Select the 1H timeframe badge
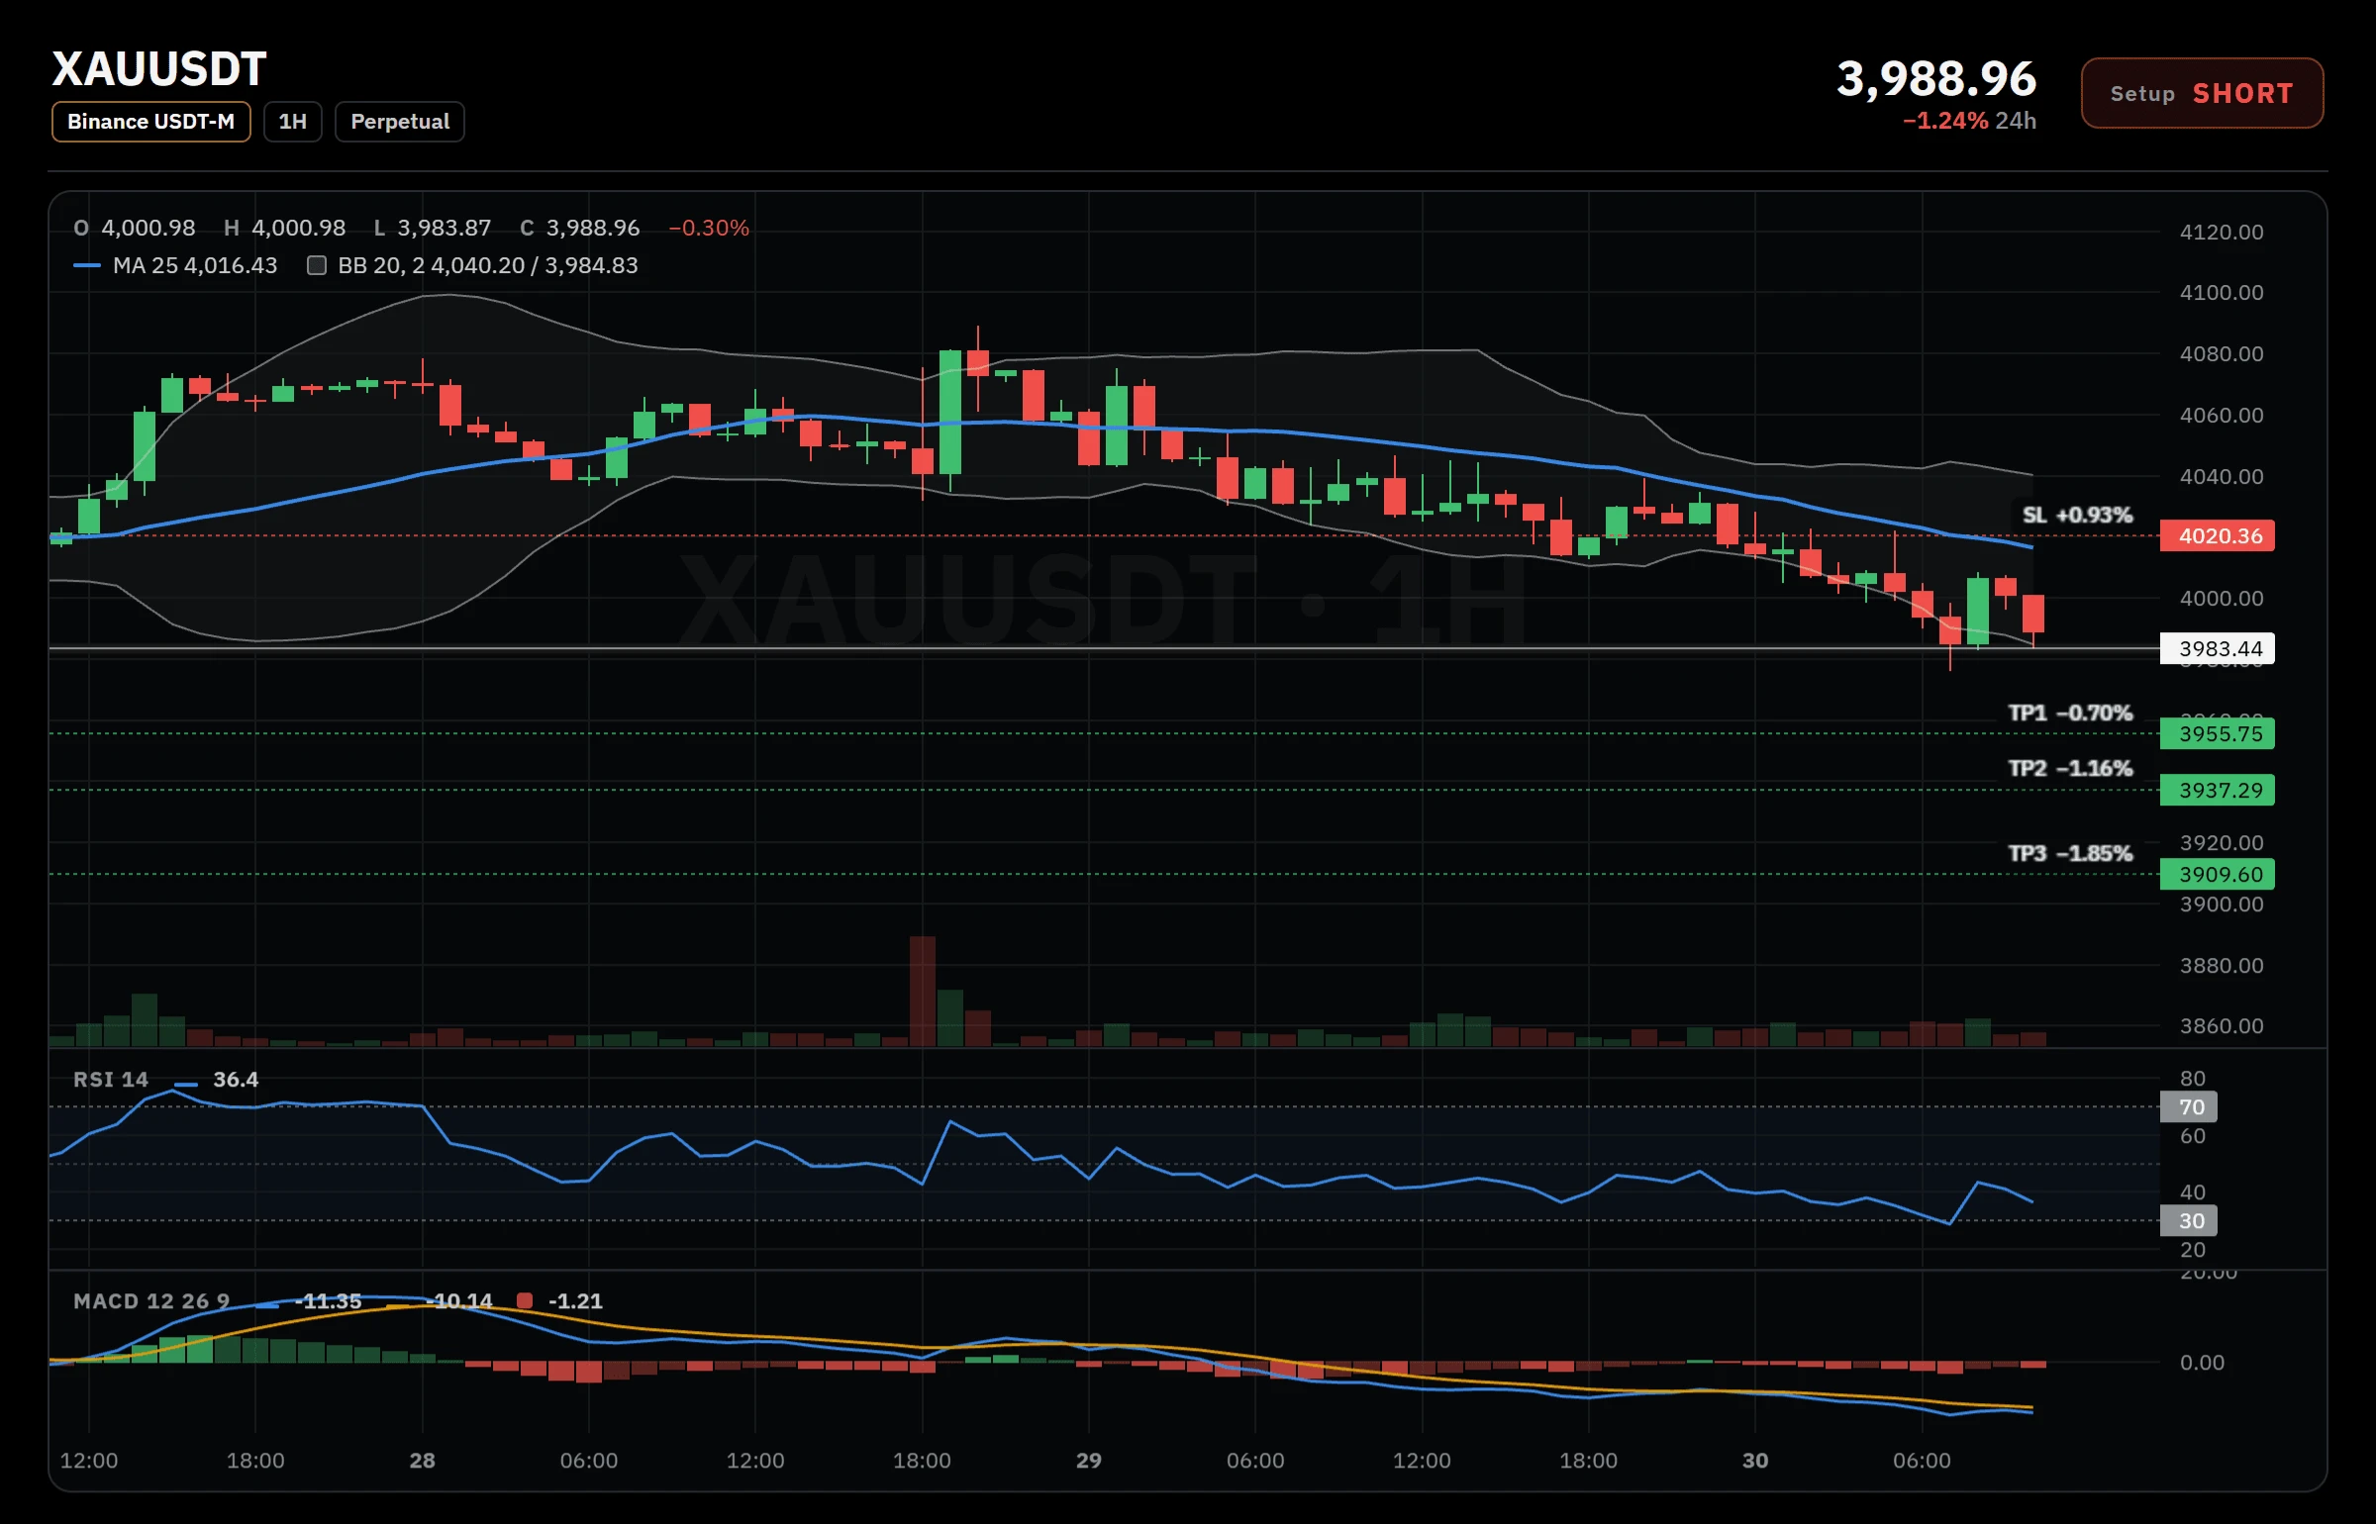Screen dimensions: 2376x1524 pyautogui.click(x=292, y=122)
